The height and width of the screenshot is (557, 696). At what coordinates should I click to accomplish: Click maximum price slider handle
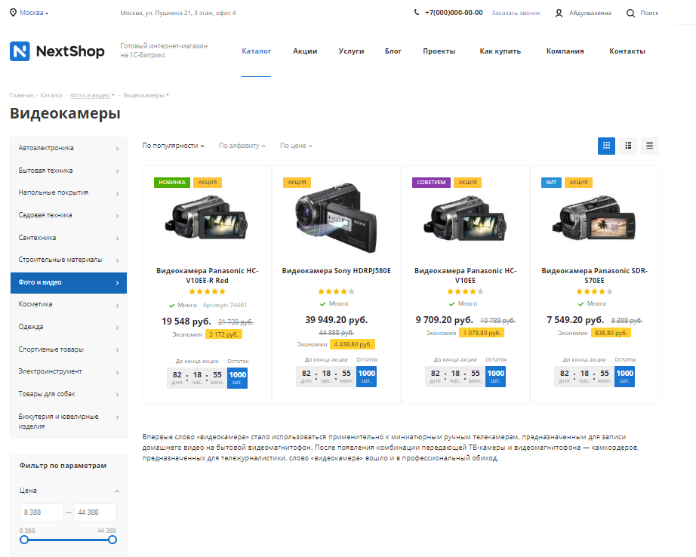click(x=112, y=540)
